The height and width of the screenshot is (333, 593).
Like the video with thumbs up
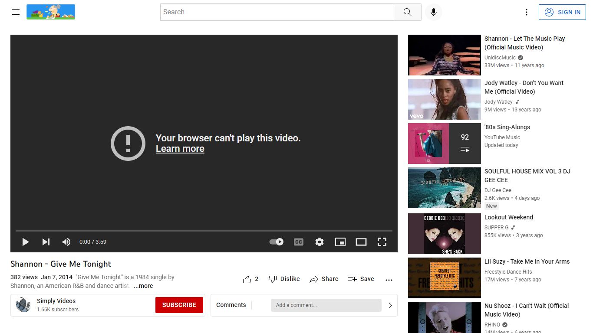250,279
